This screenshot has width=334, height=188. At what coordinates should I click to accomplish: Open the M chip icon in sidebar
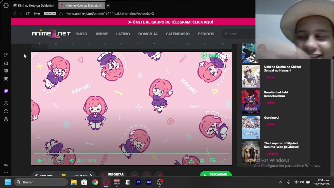6,79
